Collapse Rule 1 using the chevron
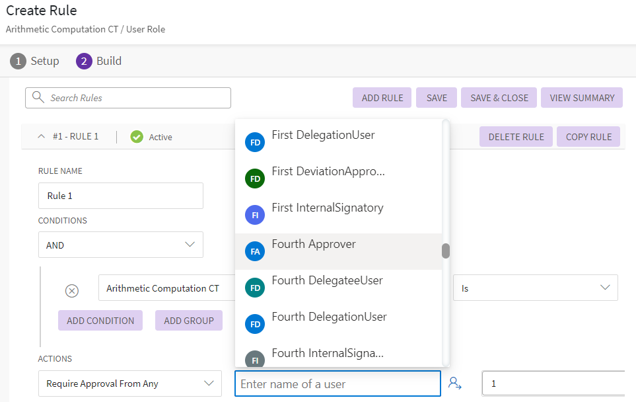636x402 pixels. point(42,136)
